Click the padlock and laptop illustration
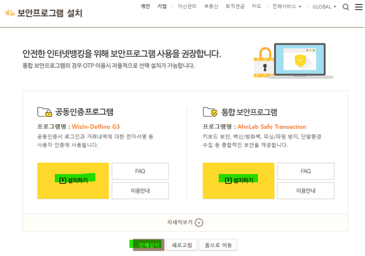This screenshot has width=365, height=256. 293,61
